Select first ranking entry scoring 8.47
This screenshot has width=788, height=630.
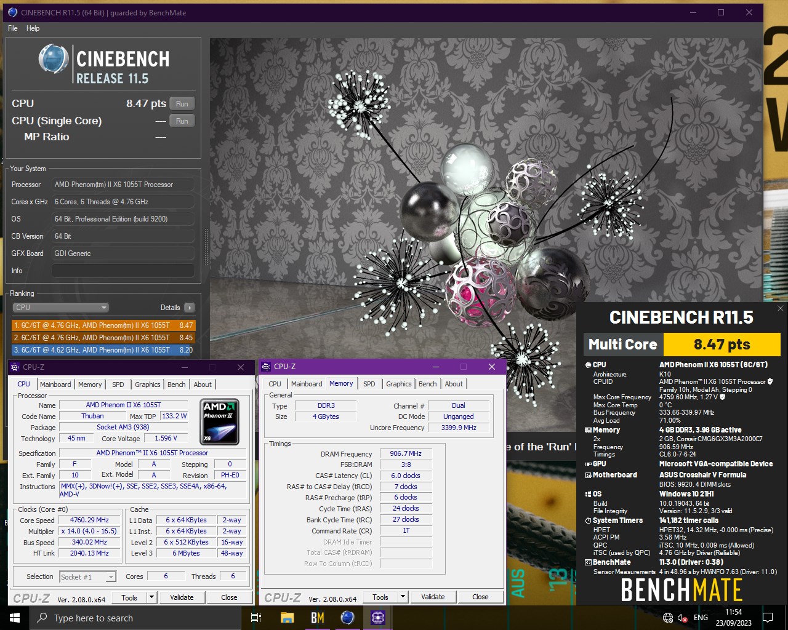(103, 325)
